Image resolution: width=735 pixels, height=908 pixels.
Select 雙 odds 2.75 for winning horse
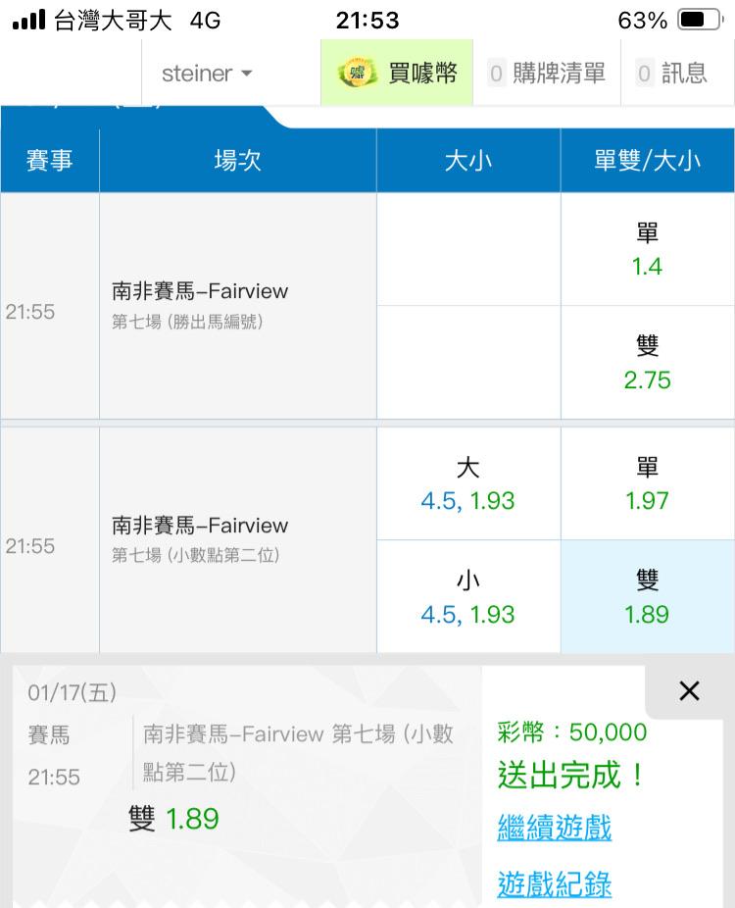pyautogui.click(x=647, y=362)
